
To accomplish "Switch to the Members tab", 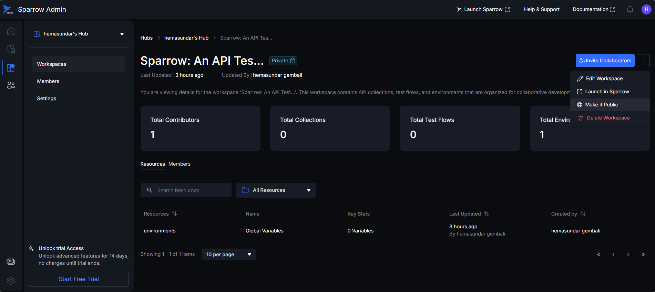I will (x=179, y=164).
